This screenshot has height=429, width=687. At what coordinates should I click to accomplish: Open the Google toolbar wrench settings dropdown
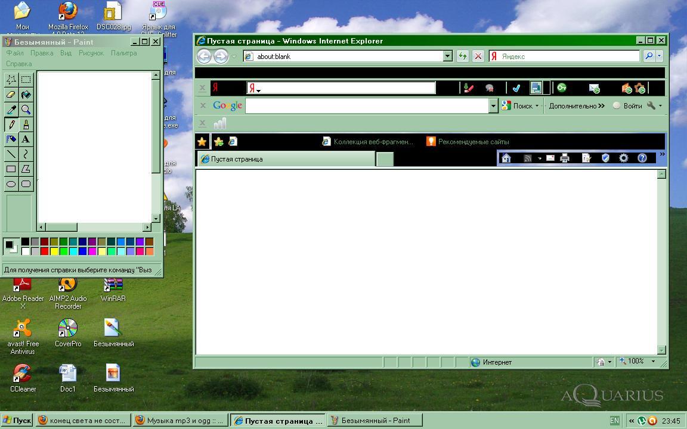[660, 106]
